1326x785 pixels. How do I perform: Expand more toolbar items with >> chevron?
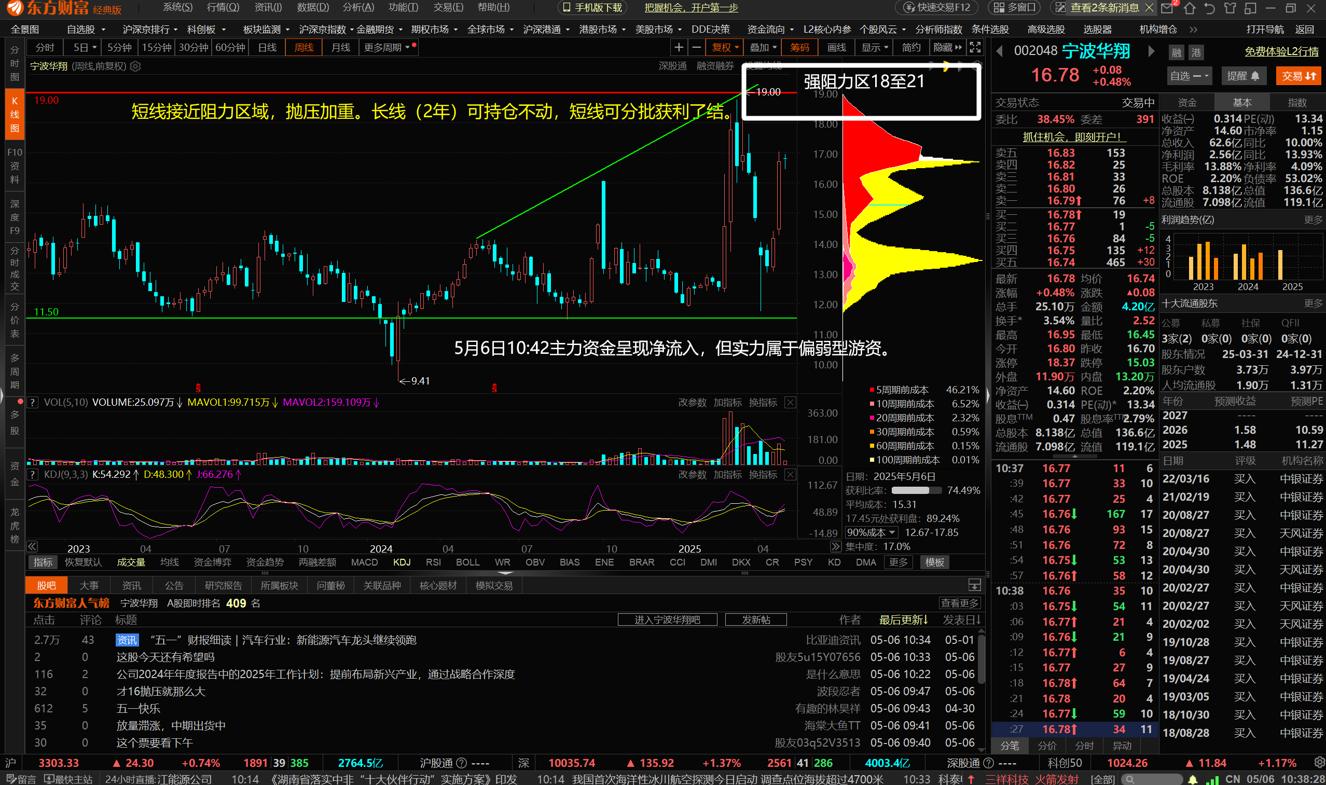coord(1193,30)
